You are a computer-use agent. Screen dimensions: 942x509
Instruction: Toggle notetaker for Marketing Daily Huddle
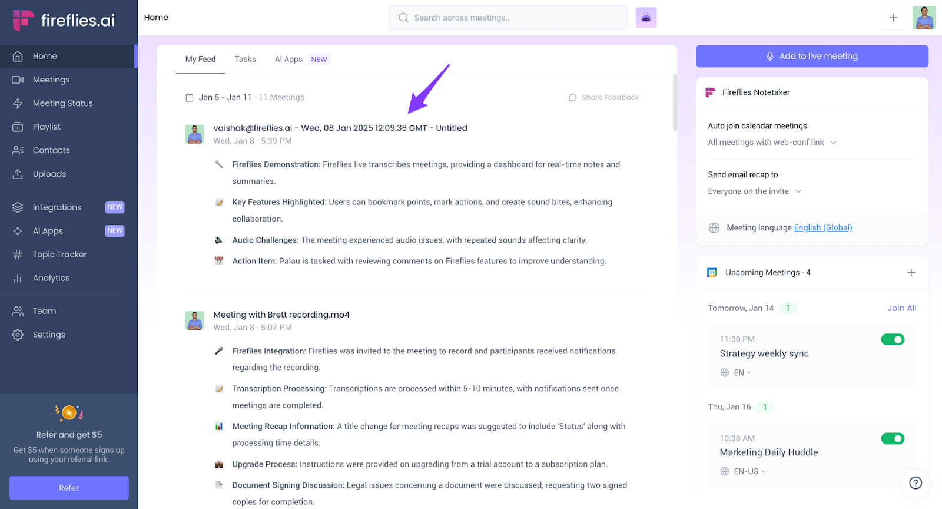click(893, 438)
